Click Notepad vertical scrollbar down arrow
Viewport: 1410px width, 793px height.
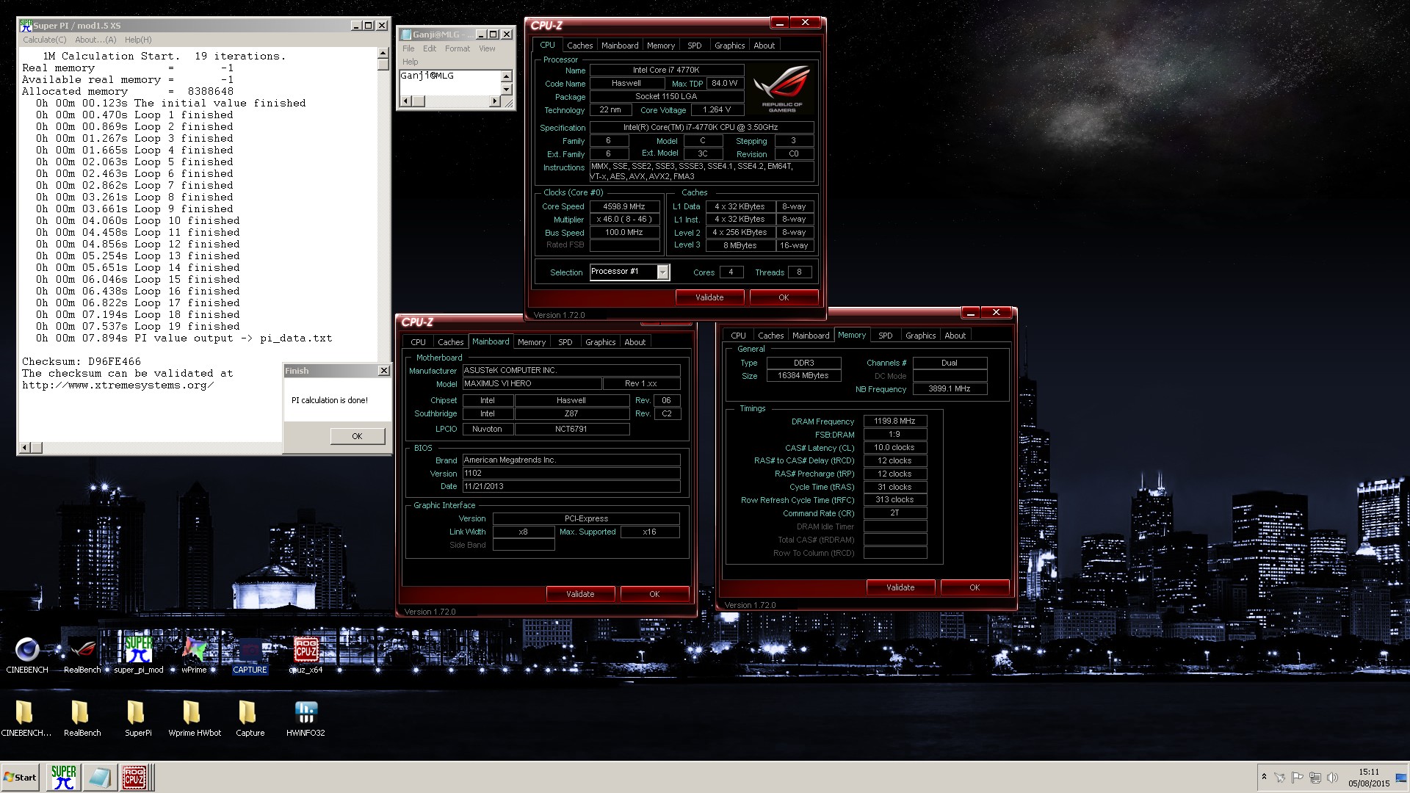tap(506, 90)
